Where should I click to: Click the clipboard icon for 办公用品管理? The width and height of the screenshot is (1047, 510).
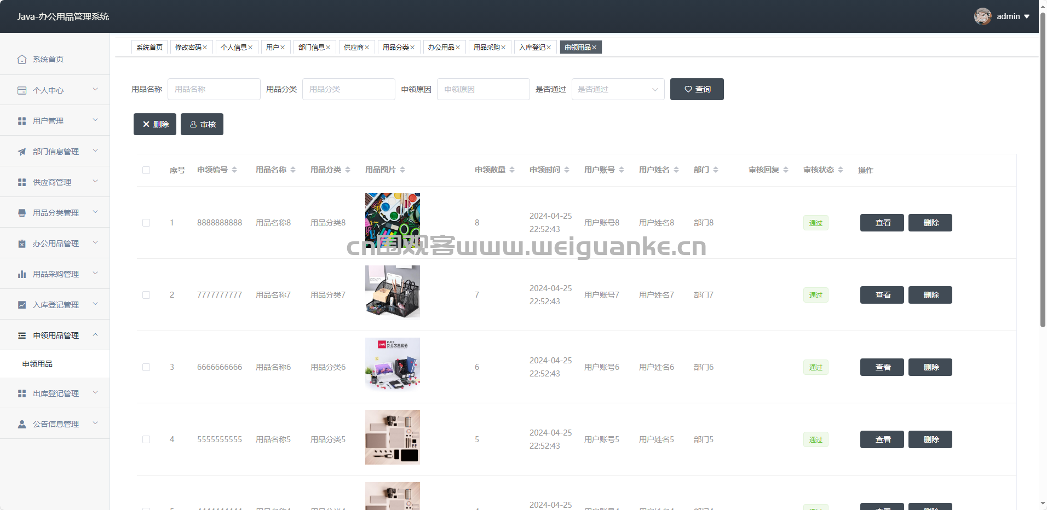click(x=22, y=244)
